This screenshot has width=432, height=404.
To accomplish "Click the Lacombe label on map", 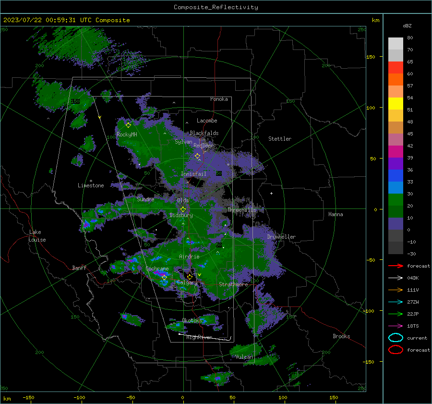I will tap(207, 121).
